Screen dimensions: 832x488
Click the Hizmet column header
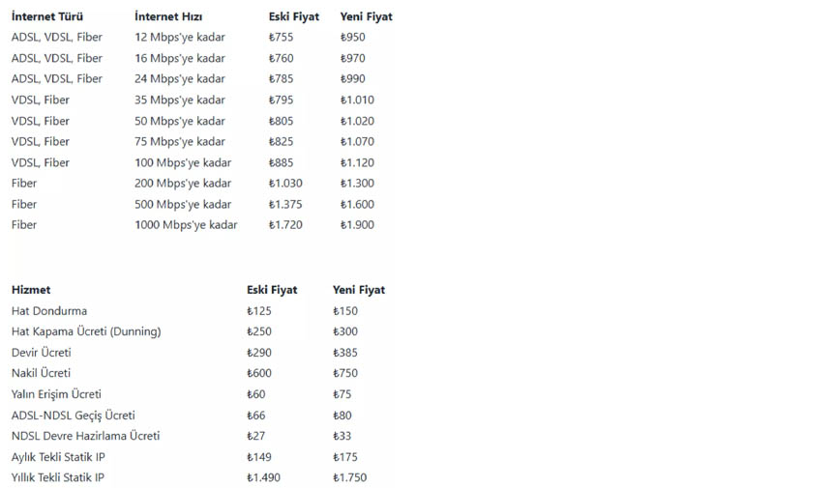pos(31,290)
